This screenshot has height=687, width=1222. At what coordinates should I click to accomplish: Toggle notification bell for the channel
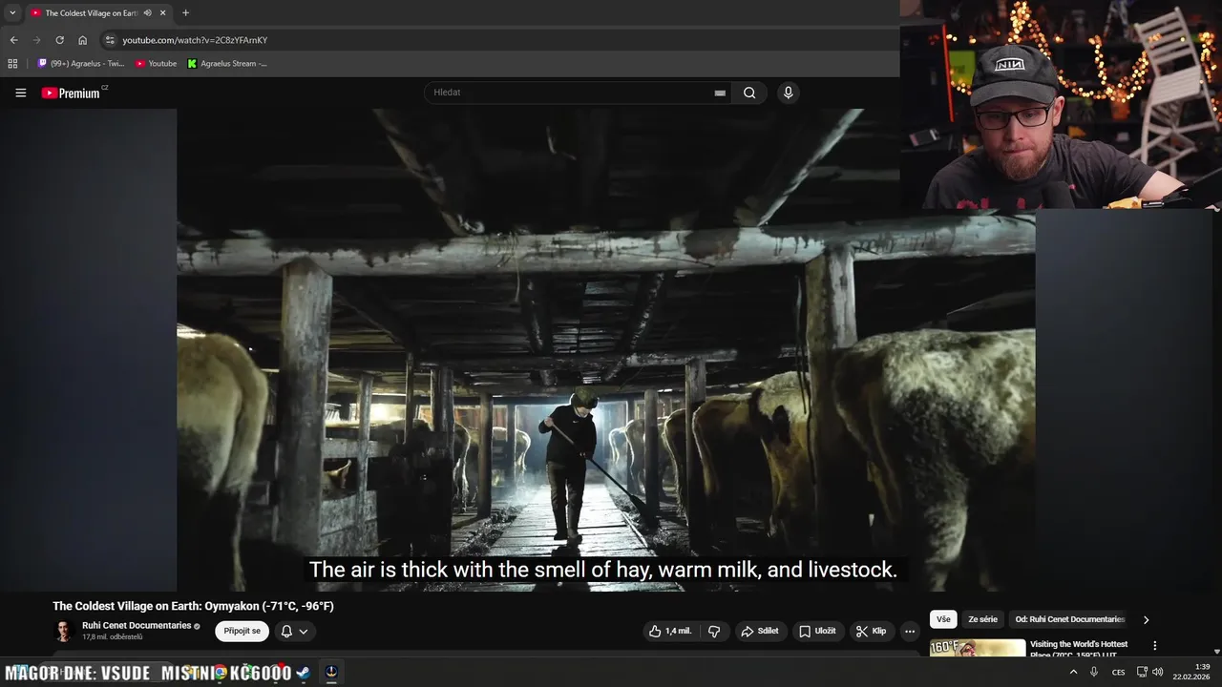286,631
